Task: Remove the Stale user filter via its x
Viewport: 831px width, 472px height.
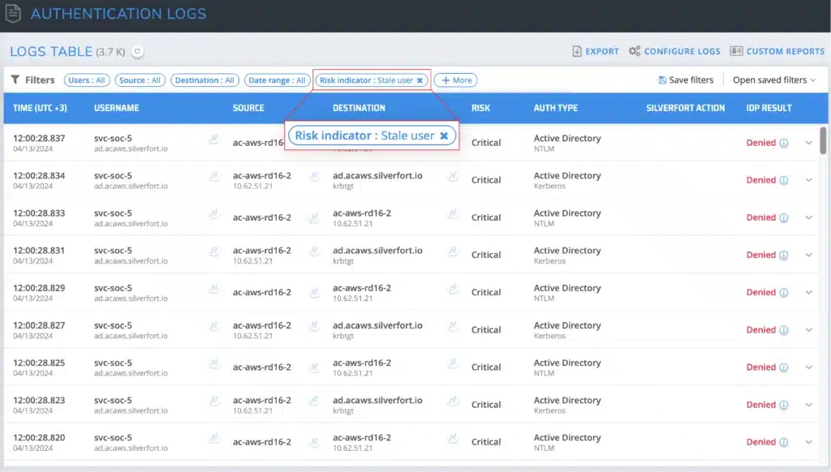Action: (x=420, y=80)
